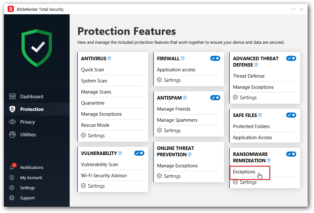Switch Advanced Threat Defense toggle
The image size is (314, 213).
(x=291, y=58)
